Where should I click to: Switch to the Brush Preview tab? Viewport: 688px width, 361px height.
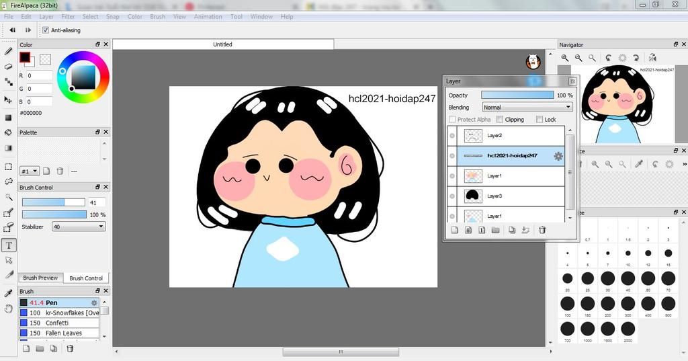(40, 278)
